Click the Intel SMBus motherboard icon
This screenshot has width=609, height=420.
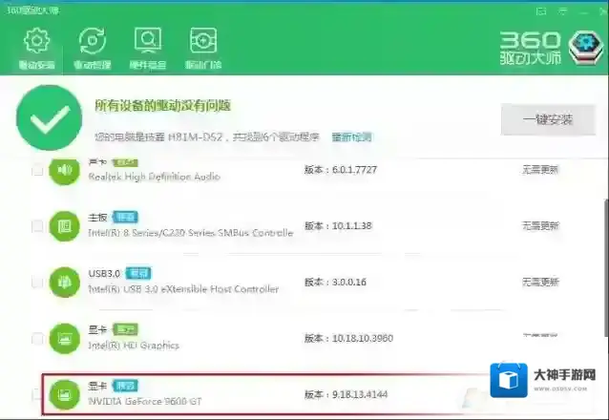[x=65, y=226]
